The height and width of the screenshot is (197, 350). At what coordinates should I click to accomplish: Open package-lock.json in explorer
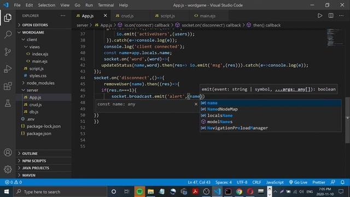[x=44, y=126]
